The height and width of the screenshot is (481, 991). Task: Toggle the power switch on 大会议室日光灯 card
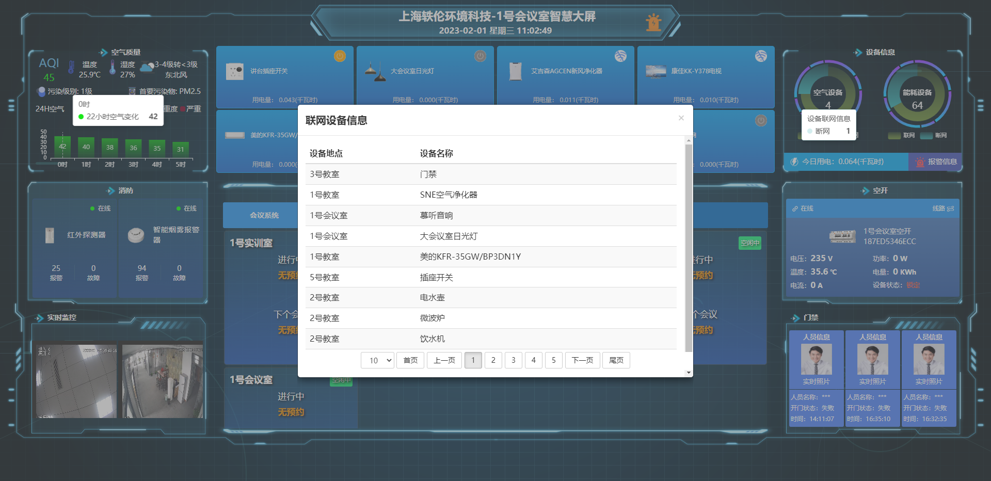click(480, 56)
